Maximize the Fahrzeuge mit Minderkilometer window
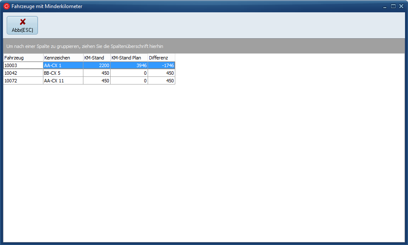The image size is (408, 245). (393, 6)
